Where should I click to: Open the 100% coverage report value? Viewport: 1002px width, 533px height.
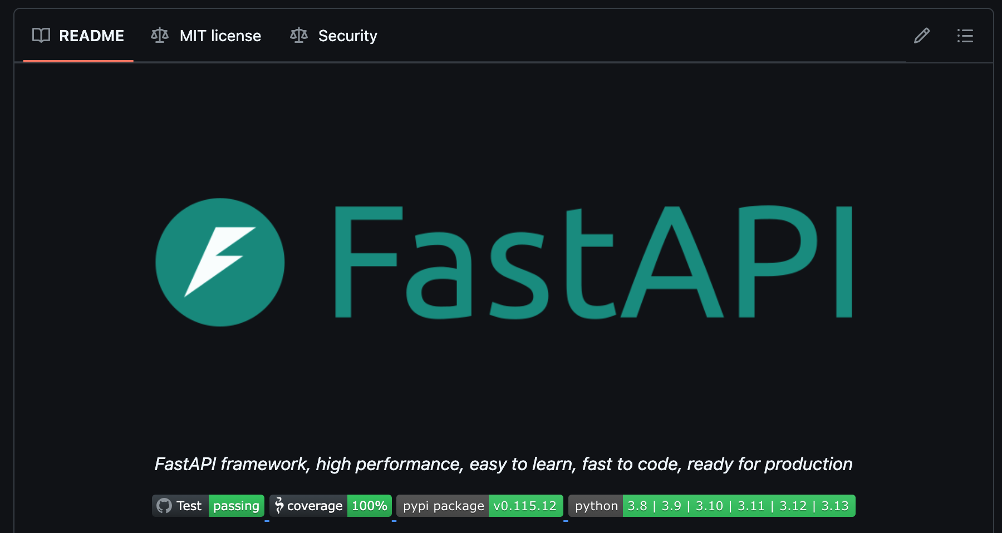(x=369, y=506)
